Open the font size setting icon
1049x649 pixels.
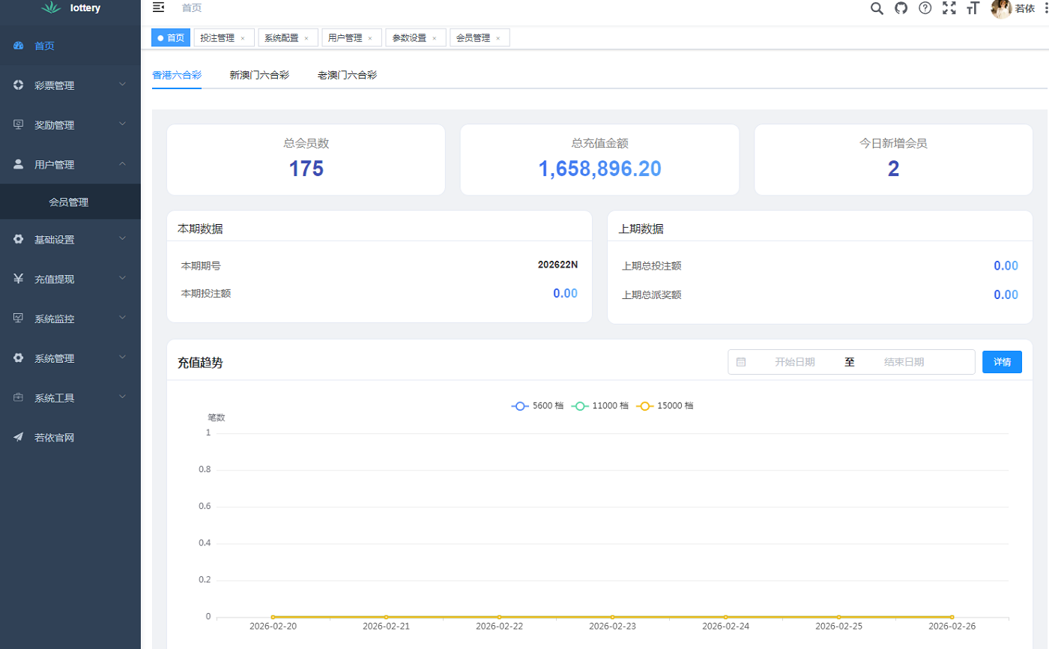[973, 8]
